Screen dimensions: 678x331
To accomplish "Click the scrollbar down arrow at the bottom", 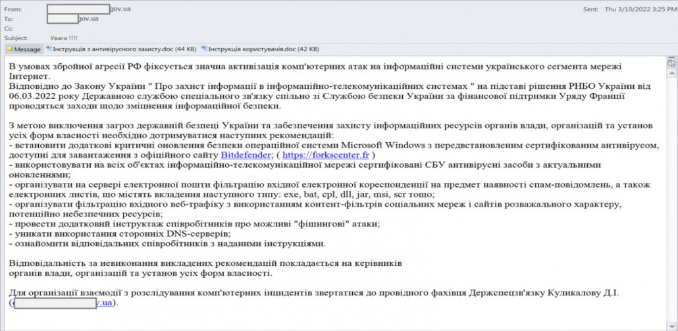I will coord(671,325).
